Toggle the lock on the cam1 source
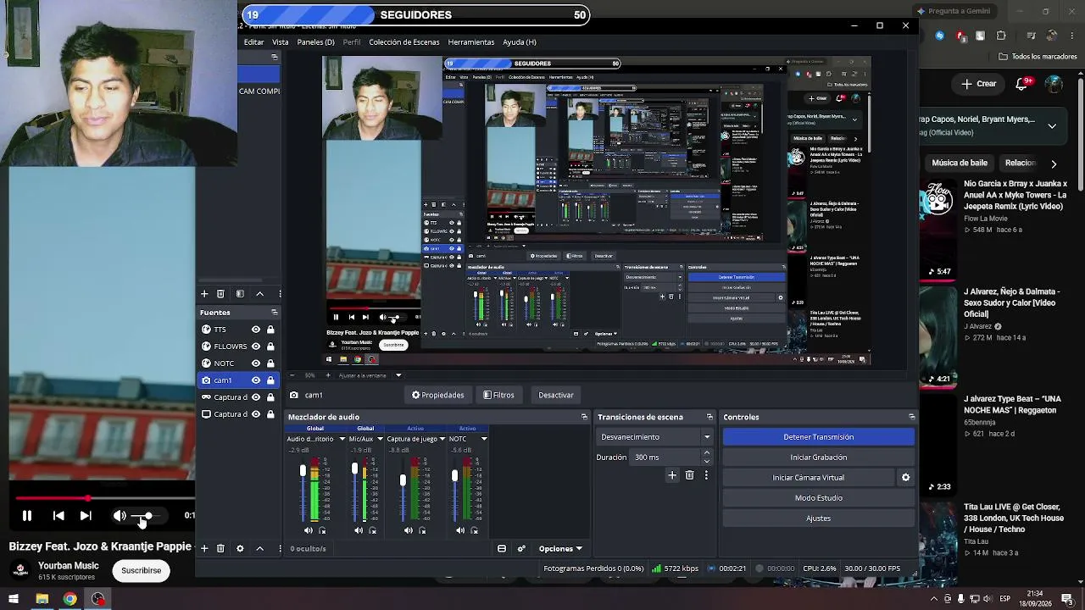This screenshot has width=1085, height=610. (270, 380)
